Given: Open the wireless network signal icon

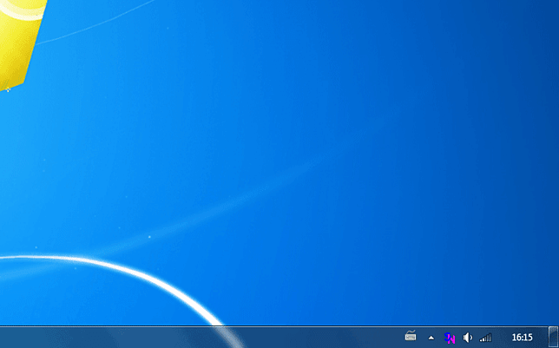Looking at the screenshot, I should tap(485, 338).
